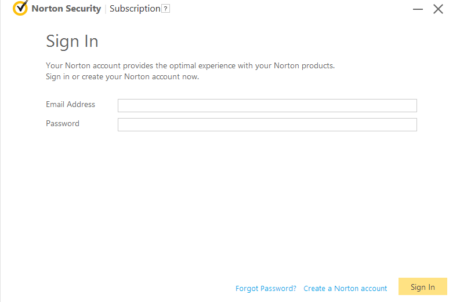Close the Norton Security sign-in window

click(438, 9)
